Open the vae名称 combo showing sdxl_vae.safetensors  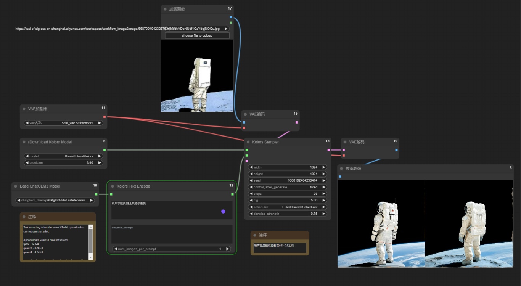tap(63, 123)
